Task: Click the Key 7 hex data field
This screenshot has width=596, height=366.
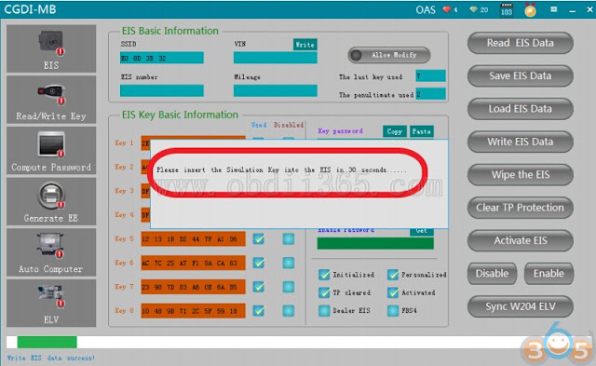Action: pyautogui.click(x=193, y=287)
